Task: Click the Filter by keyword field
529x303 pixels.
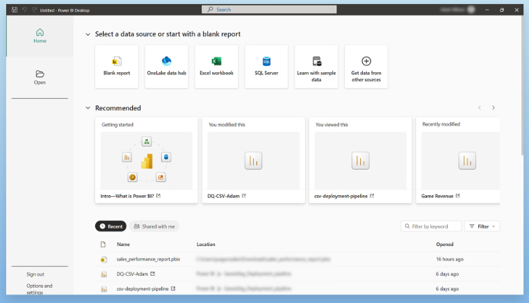Action: (x=431, y=227)
